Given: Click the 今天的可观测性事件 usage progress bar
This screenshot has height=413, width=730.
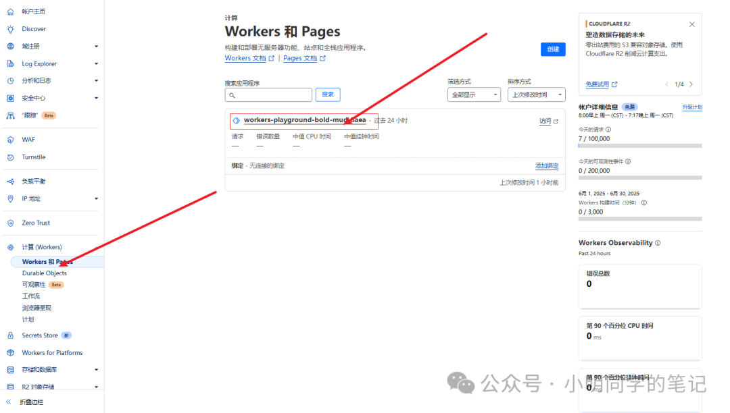Looking at the screenshot, I should click(x=640, y=178).
